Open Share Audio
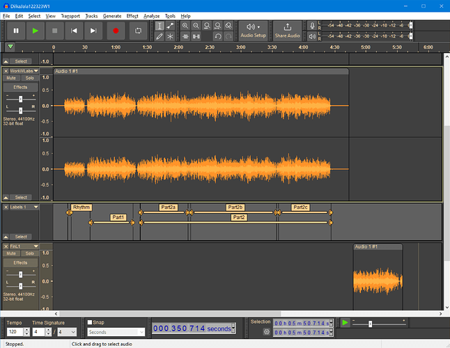This screenshot has height=348, width=450. coord(287,31)
